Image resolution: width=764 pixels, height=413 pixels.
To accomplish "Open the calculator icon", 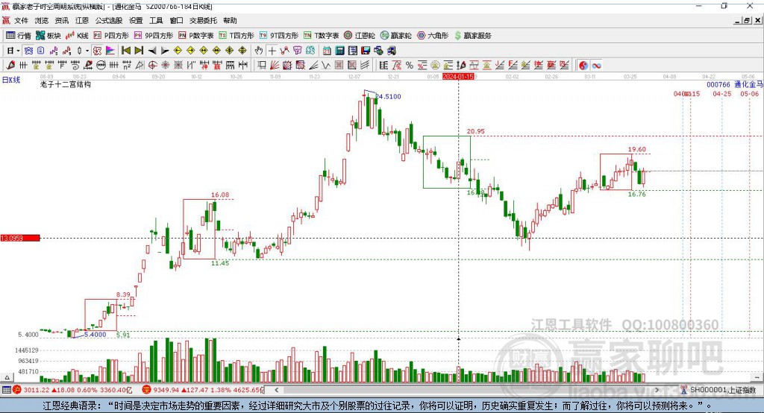I will [339, 50].
